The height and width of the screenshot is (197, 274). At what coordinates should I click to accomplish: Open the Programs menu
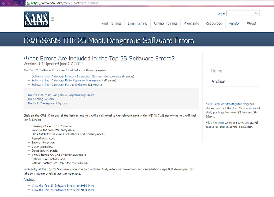click(191, 24)
